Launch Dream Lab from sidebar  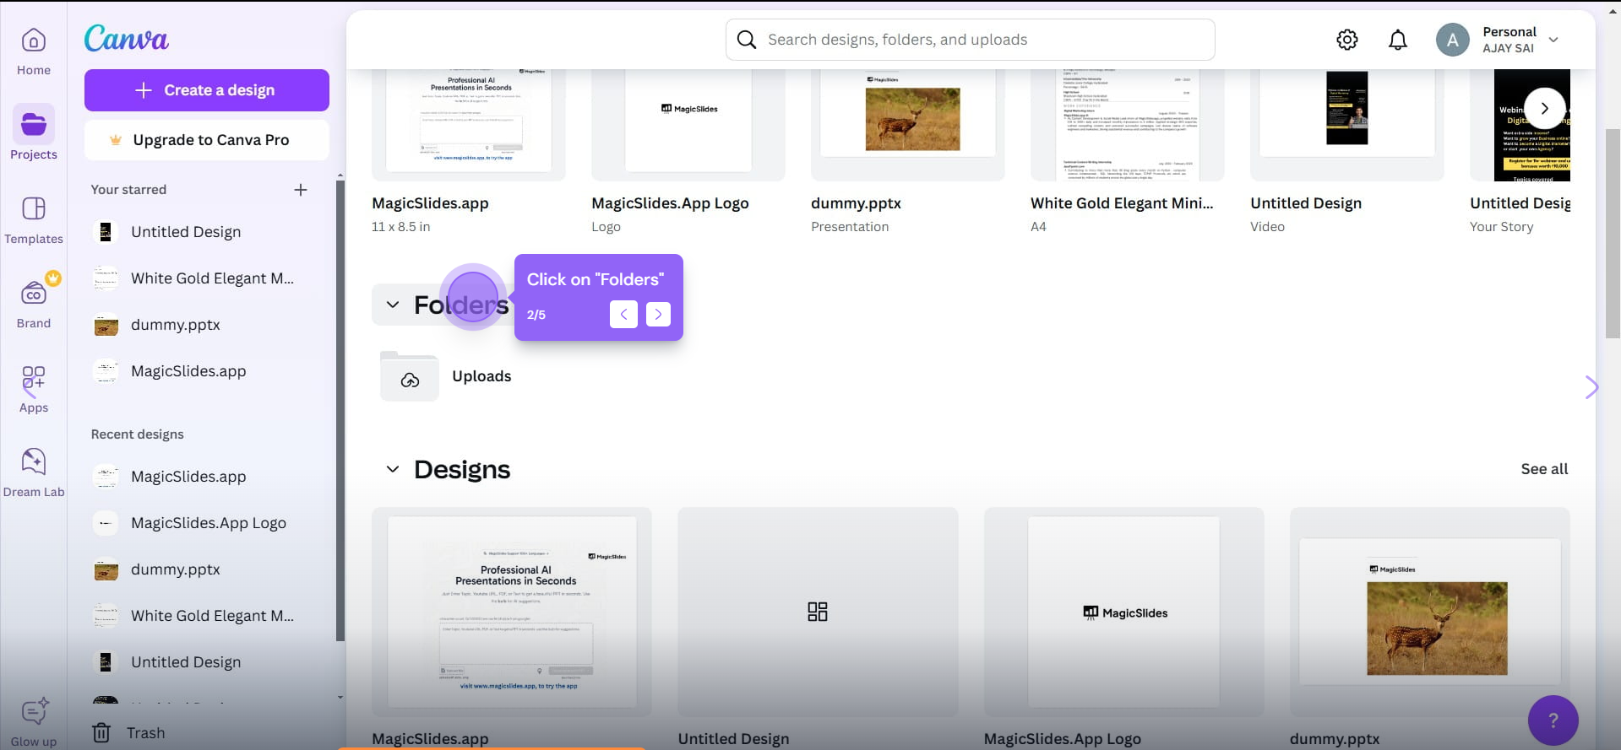[x=34, y=474]
